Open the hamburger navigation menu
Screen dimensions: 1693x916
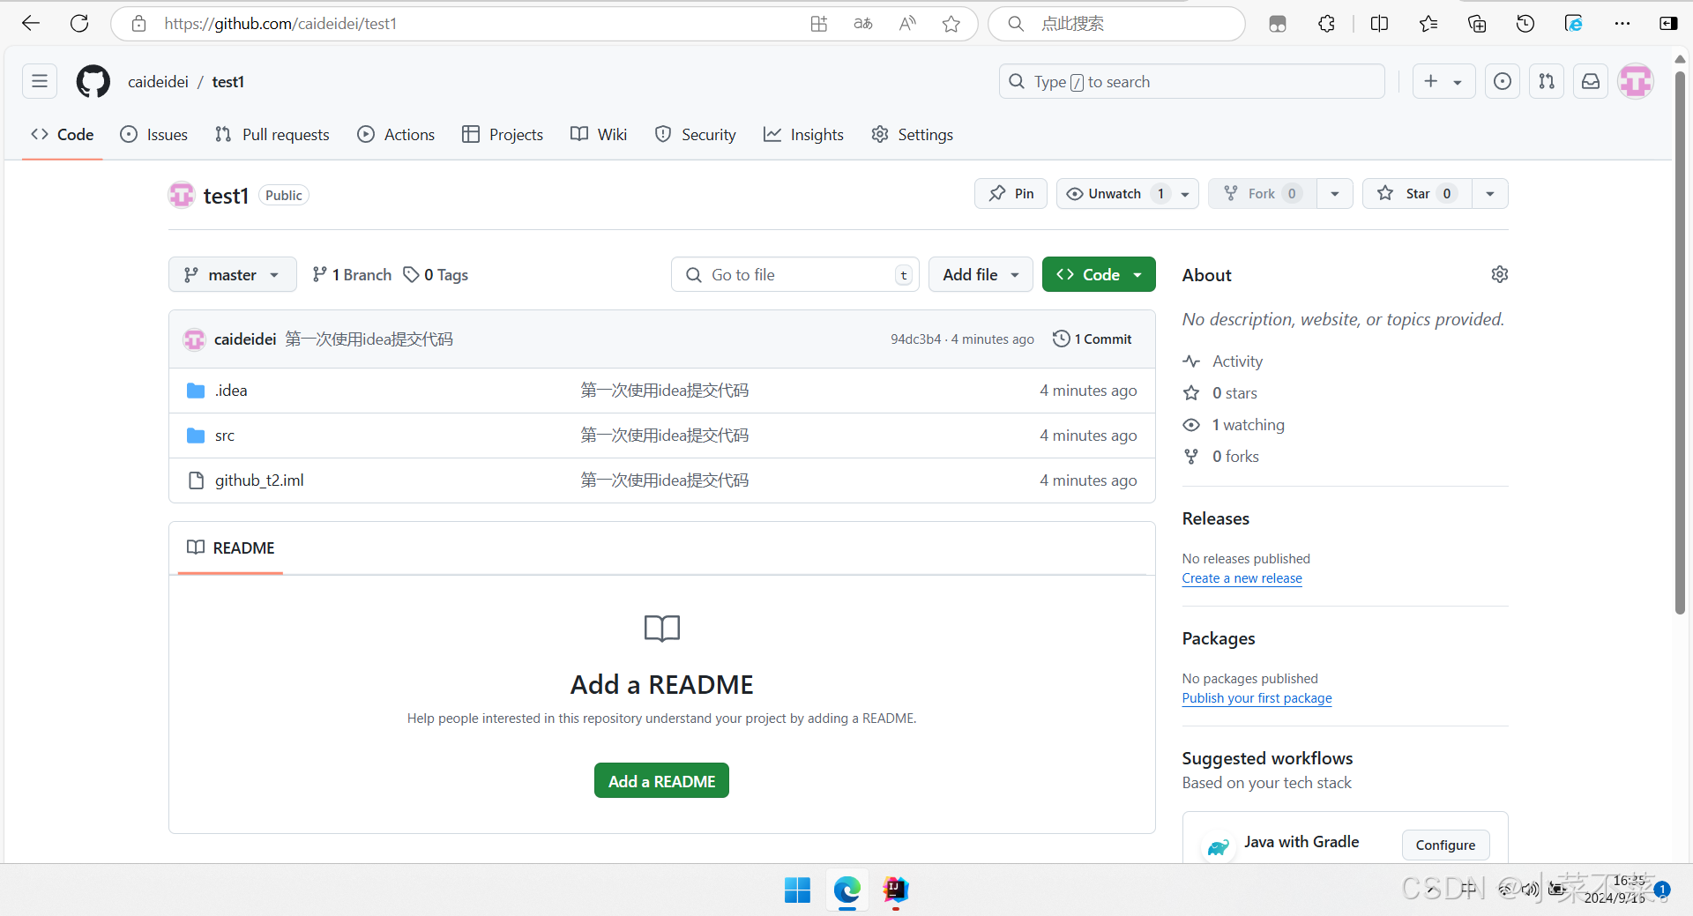click(40, 82)
